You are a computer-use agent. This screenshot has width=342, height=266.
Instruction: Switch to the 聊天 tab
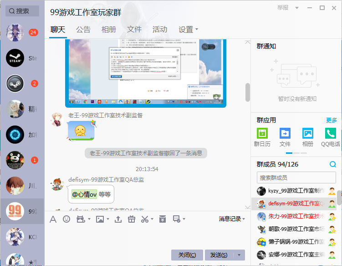(x=58, y=30)
